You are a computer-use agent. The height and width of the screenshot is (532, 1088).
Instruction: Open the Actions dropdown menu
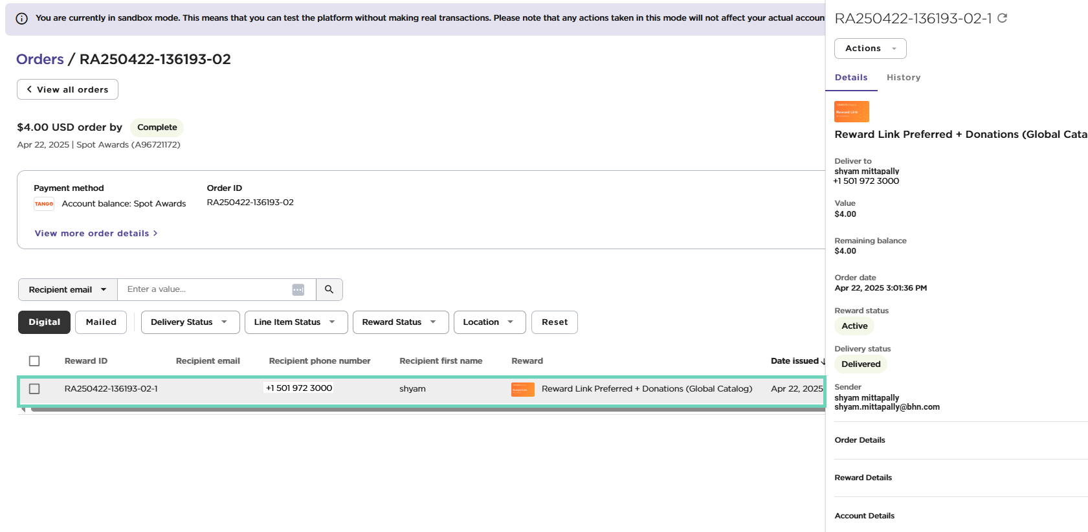click(870, 49)
